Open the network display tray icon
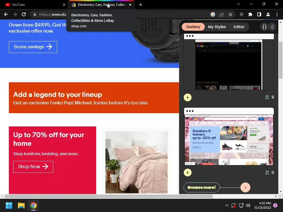This screenshot has width=283, height=212. coord(241,205)
